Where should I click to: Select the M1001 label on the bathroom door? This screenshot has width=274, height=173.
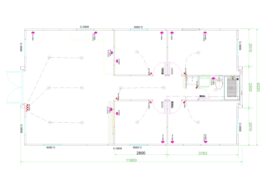202,96
